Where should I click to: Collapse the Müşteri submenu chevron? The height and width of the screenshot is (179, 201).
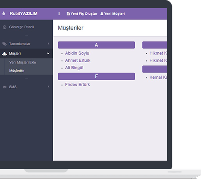48,53
